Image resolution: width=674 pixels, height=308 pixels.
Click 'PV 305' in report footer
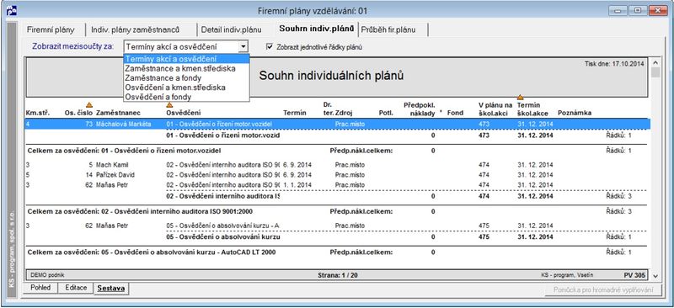(x=634, y=274)
